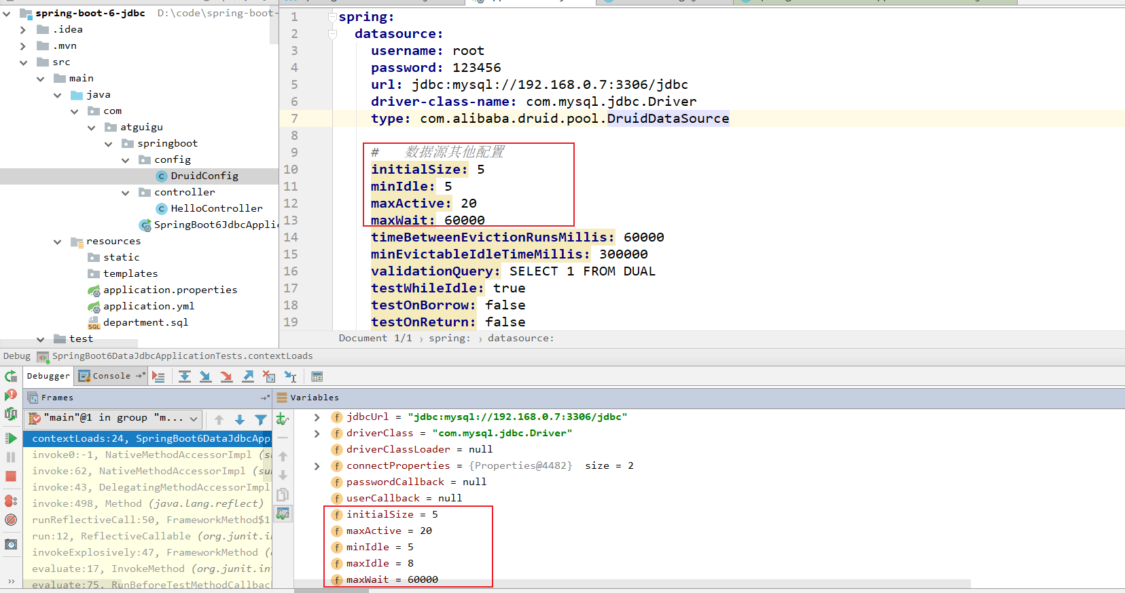Click Show Execution Point icon
This screenshot has height=593, width=1125.
click(x=159, y=377)
